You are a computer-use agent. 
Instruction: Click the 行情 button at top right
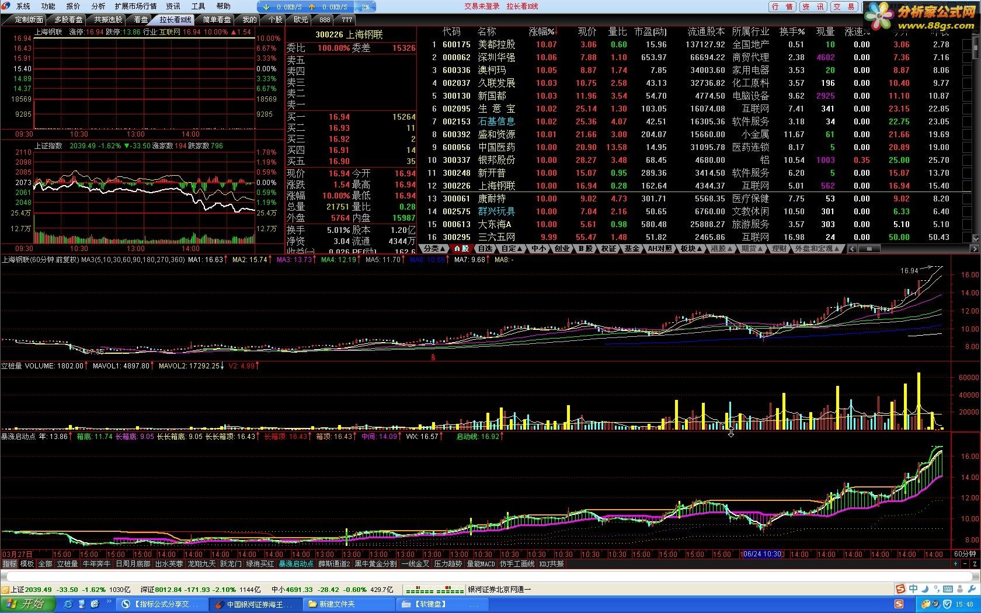(782, 7)
